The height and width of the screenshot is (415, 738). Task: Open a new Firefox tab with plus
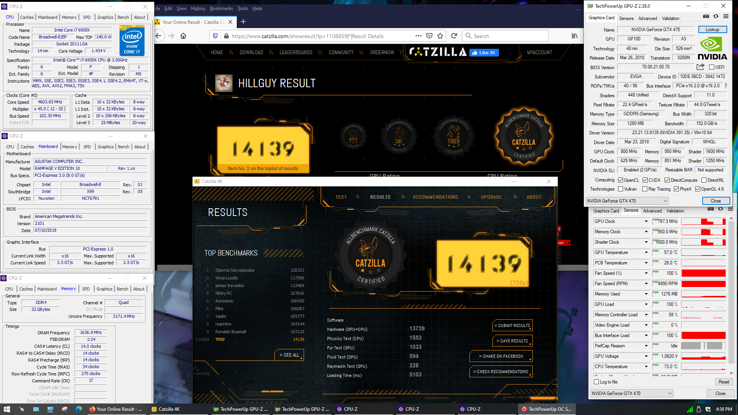point(243,22)
